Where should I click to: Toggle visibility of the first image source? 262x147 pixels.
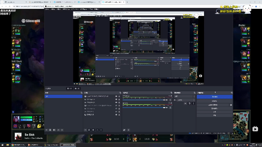[x=116, y=96]
